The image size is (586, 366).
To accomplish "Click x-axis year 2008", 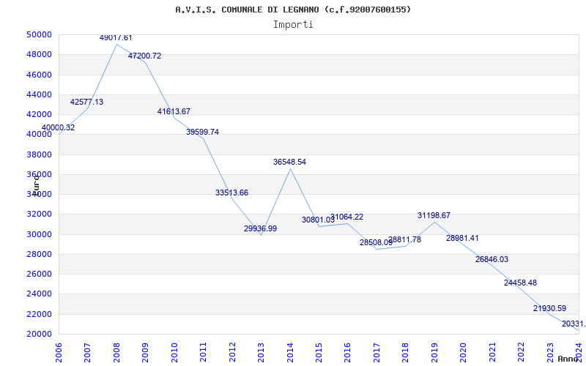I will [116, 352].
